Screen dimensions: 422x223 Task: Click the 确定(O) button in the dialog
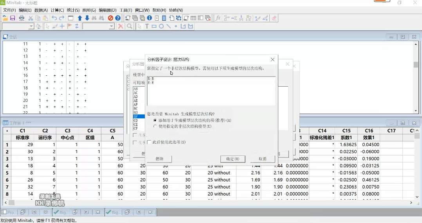(233, 159)
